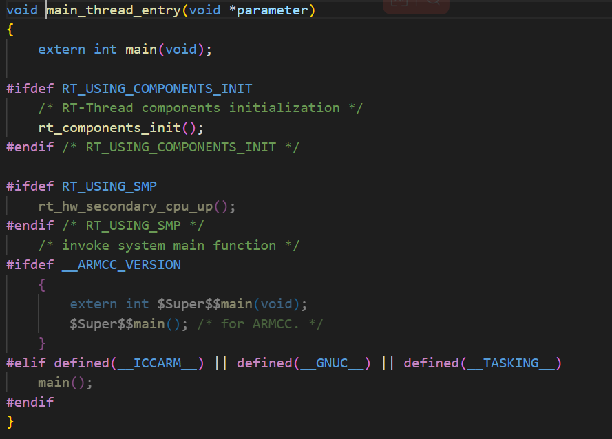Click the standalone 'main();' call statement

65,383
